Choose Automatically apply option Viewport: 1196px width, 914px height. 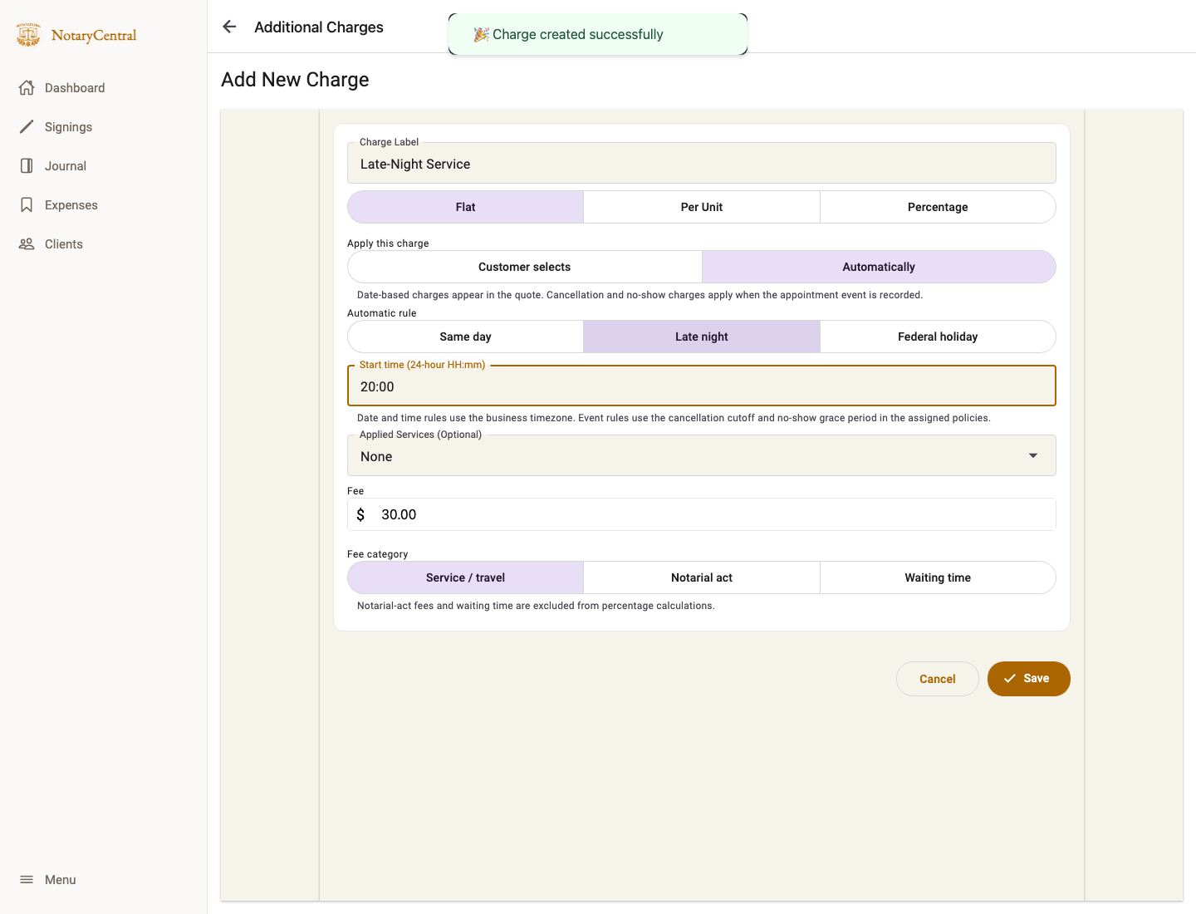(879, 267)
